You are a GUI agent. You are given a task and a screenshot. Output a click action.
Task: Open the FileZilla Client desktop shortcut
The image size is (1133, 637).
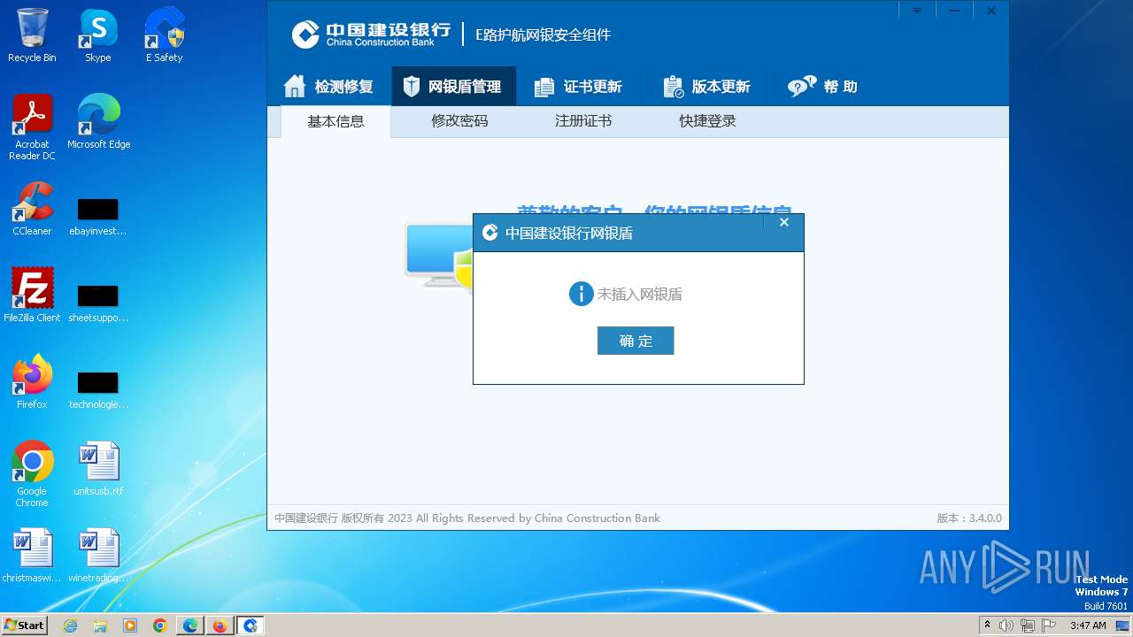pyautogui.click(x=32, y=295)
